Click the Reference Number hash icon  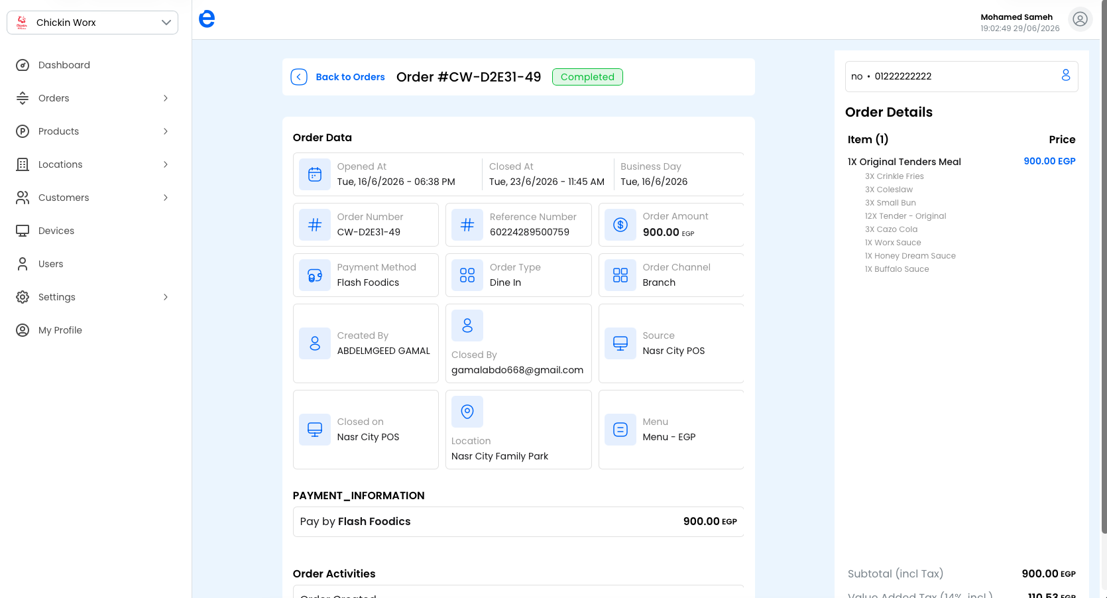tap(467, 225)
